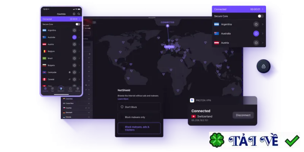The height and width of the screenshot is (152, 304).
Task: Click the Brazil country name on phone
Action: coord(50,58)
